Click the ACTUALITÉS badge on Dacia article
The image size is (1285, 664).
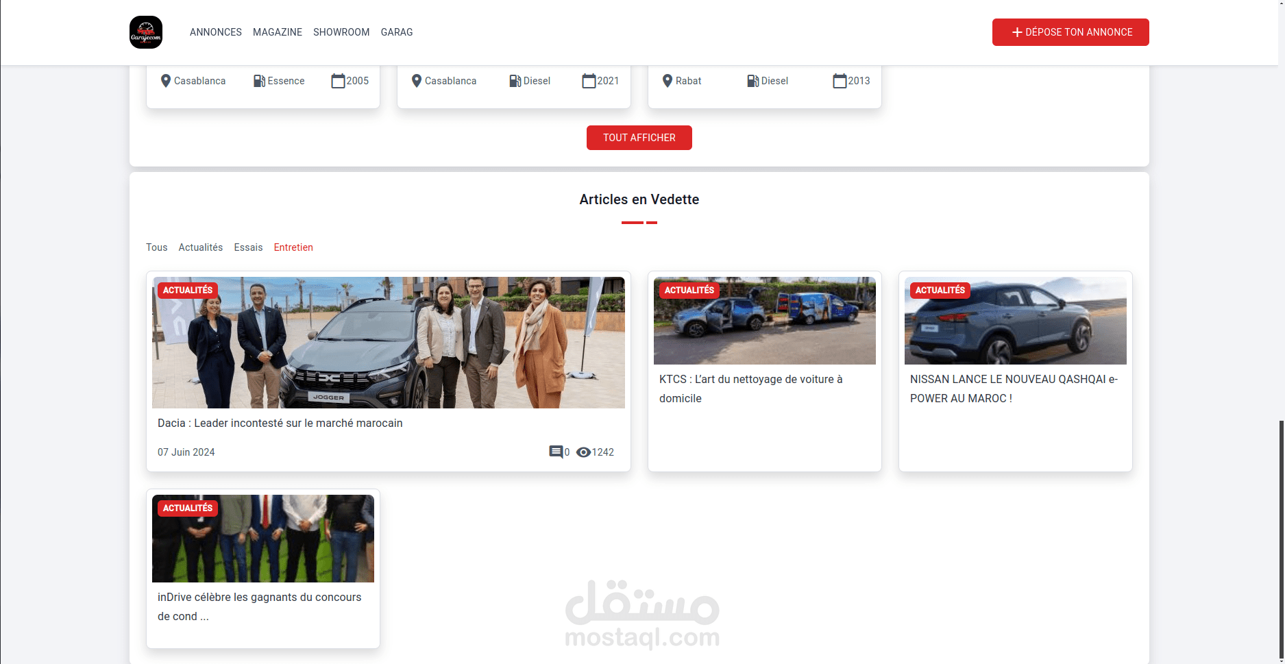[x=188, y=291]
